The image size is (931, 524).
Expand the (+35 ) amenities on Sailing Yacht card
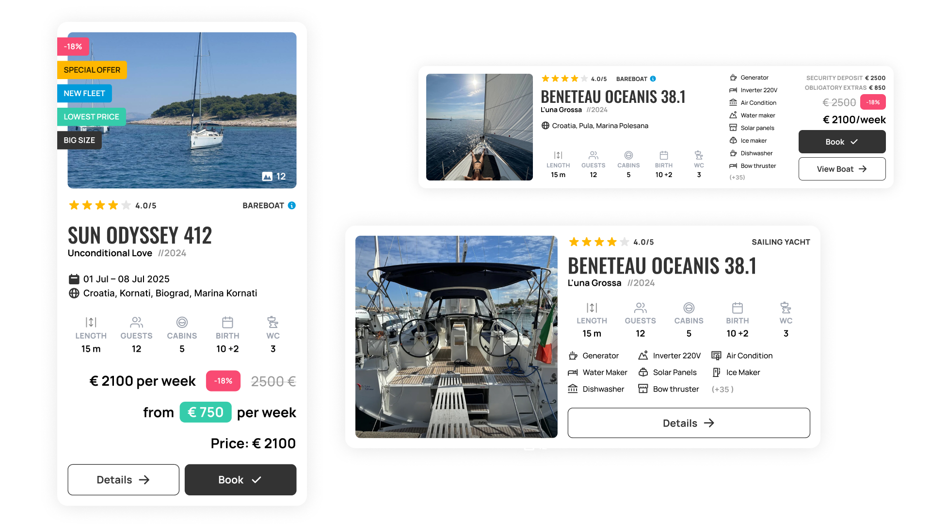(722, 389)
